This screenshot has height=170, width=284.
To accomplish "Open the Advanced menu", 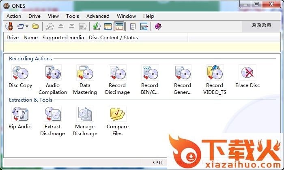I will click(x=98, y=16).
